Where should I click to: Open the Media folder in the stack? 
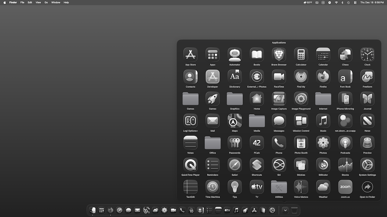[257, 121]
